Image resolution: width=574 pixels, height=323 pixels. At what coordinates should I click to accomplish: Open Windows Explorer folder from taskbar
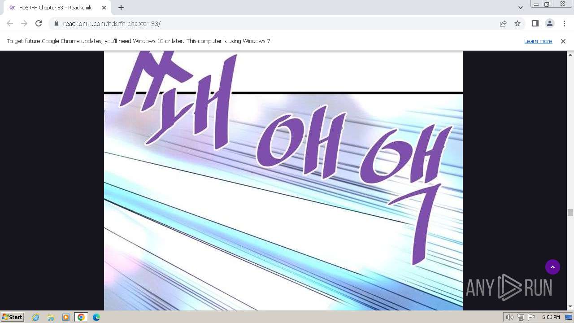pyautogui.click(x=51, y=317)
